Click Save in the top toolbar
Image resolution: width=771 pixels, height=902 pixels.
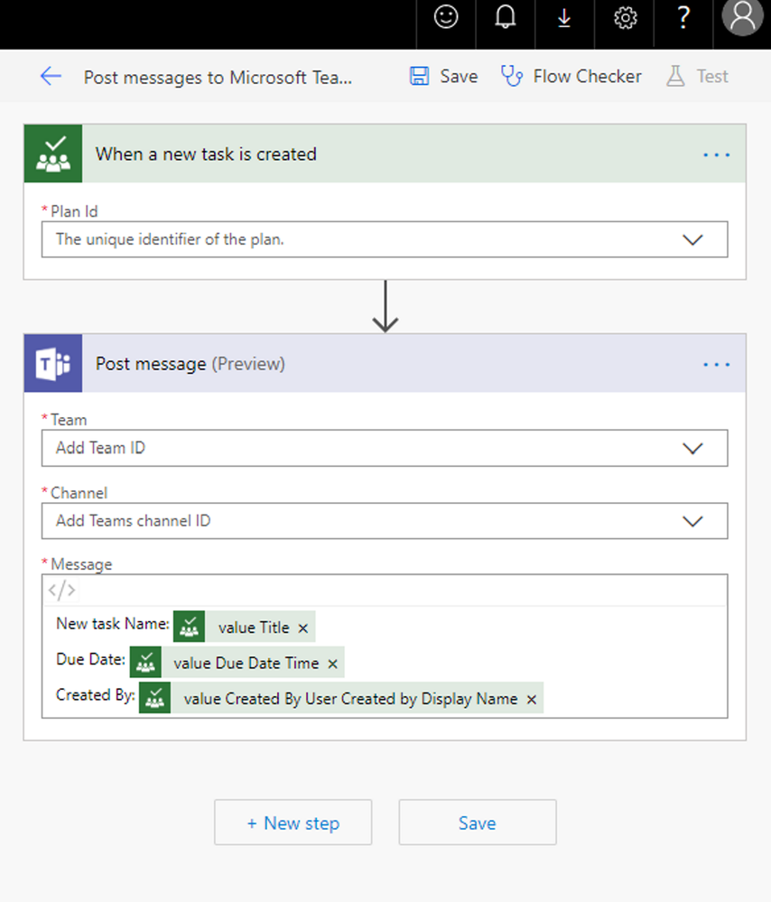[x=443, y=76]
